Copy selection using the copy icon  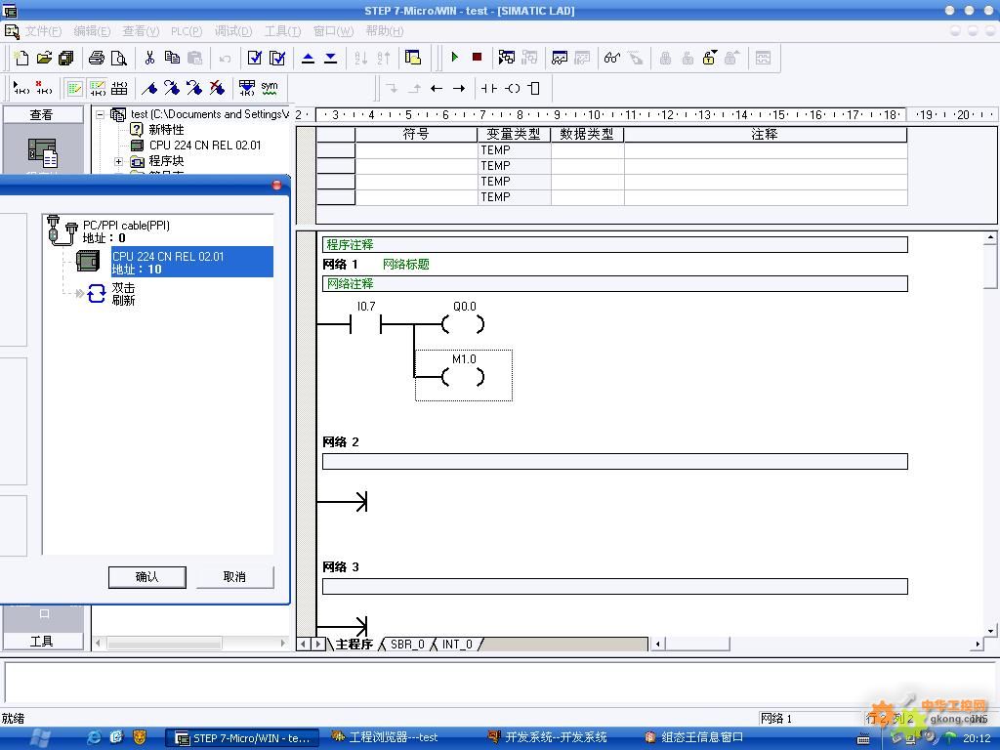click(x=172, y=58)
